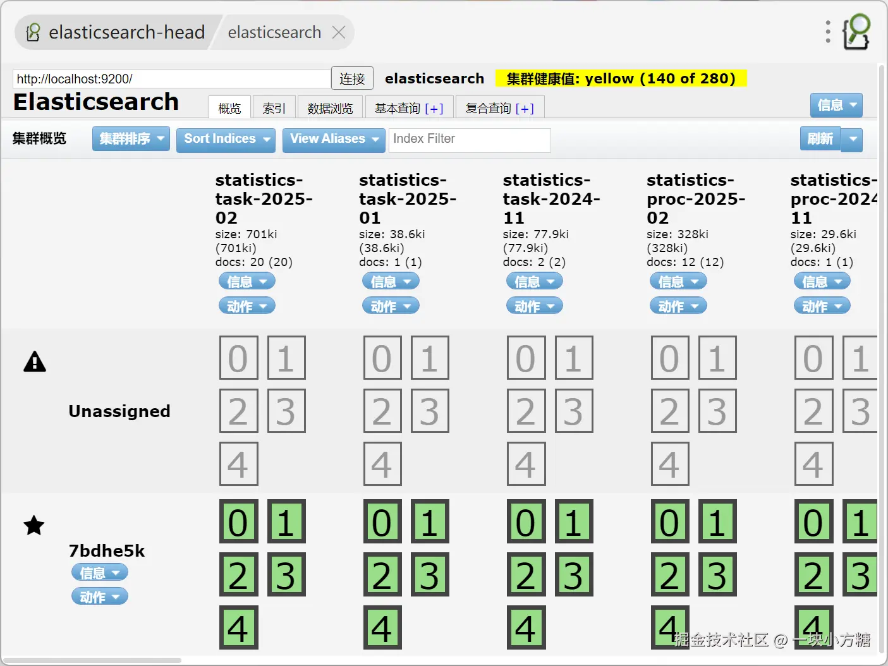Open 信息 for node 7bdhe5k
The height and width of the screenshot is (666, 888).
(x=99, y=572)
